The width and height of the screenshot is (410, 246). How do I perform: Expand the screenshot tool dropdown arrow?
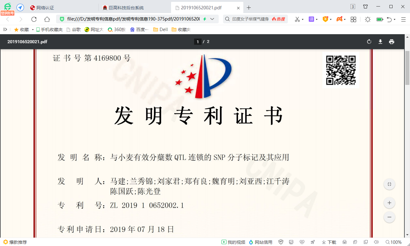click(303, 20)
